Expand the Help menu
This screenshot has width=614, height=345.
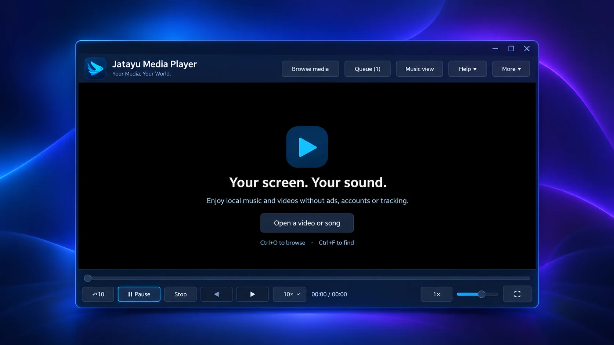(x=467, y=69)
